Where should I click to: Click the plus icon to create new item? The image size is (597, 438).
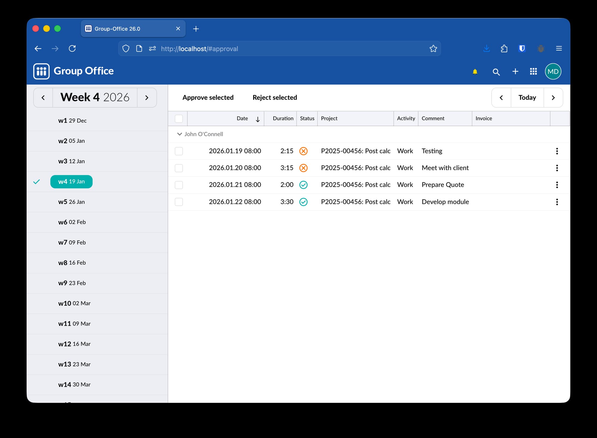pyautogui.click(x=516, y=72)
